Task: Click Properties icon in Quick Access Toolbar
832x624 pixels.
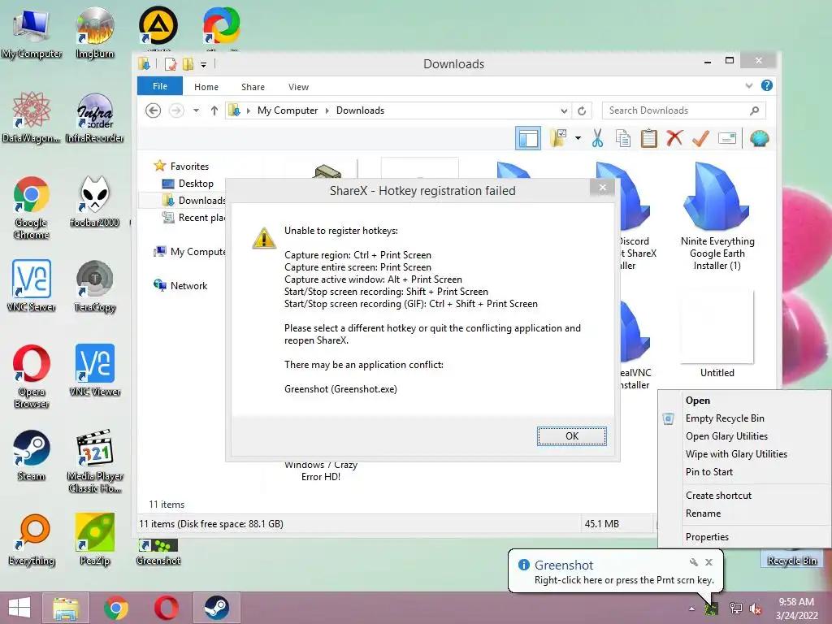Action: coord(171,64)
